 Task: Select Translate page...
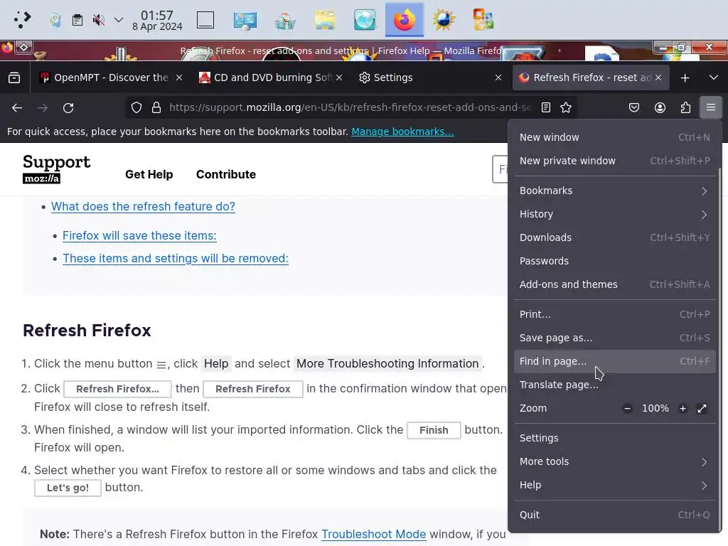click(615, 385)
